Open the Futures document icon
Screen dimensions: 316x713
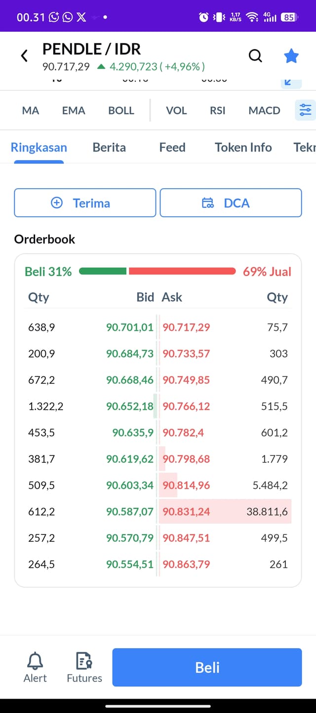[84, 660]
